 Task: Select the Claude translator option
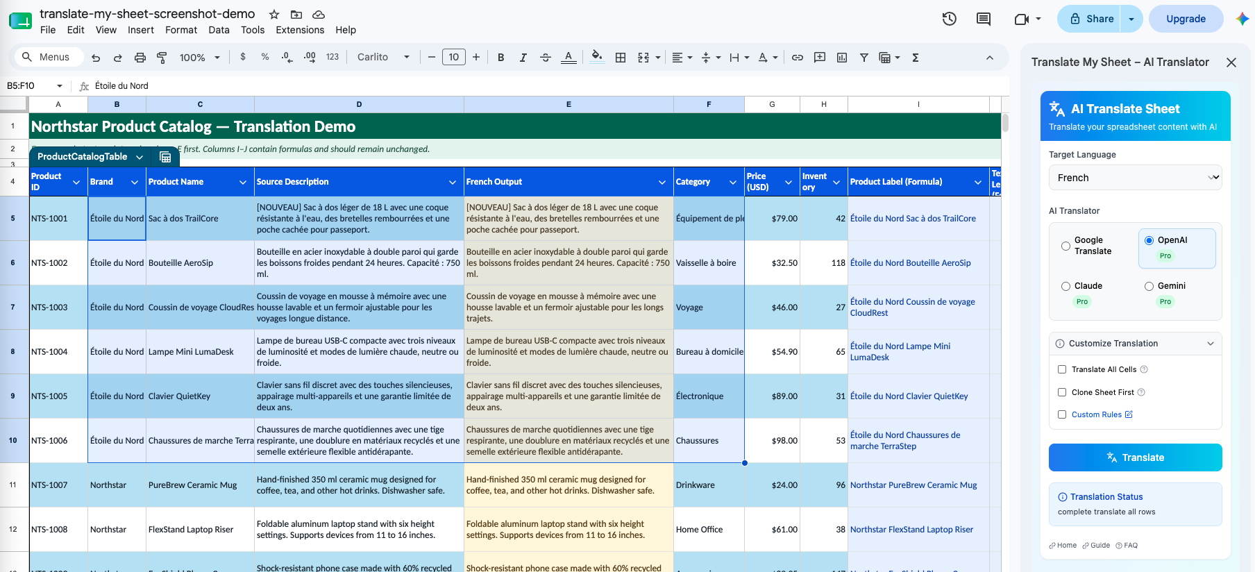[x=1066, y=286]
